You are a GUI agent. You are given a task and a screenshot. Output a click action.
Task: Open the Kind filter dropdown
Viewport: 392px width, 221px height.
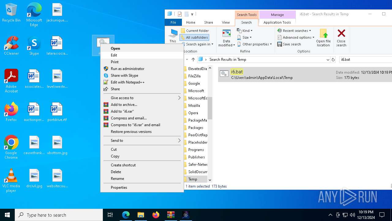245,31
